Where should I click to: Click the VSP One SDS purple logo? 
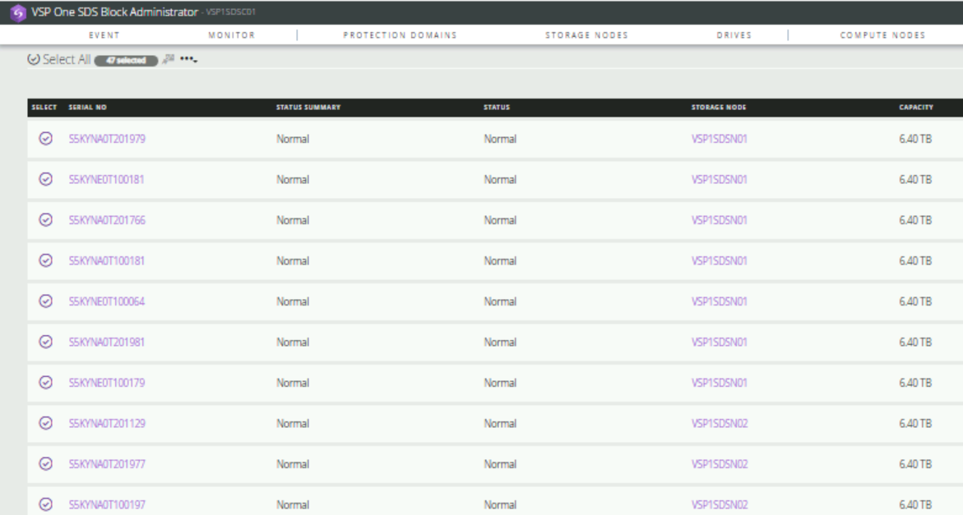tap(18, 12)
